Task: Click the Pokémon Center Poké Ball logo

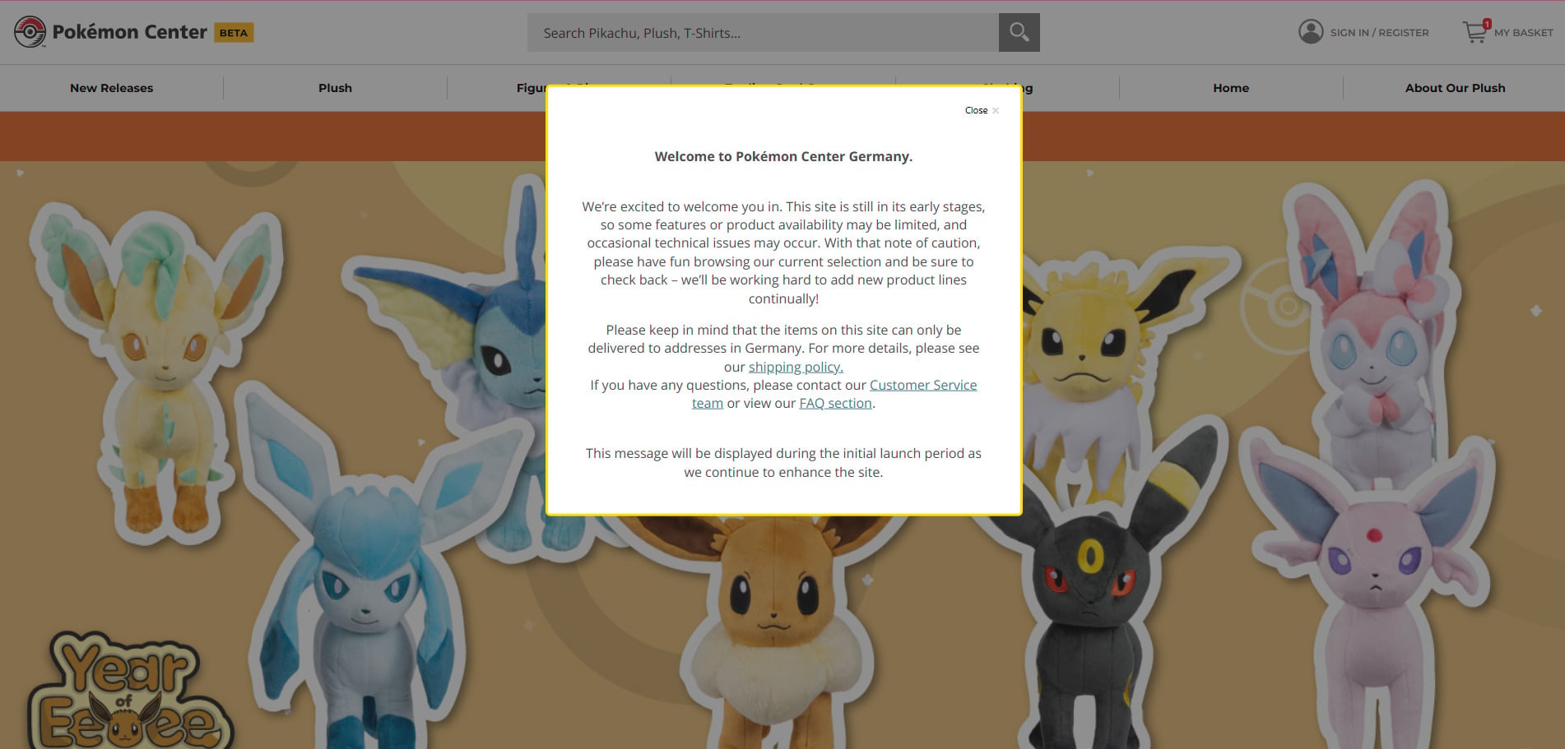Action: [x=30, y=32]
